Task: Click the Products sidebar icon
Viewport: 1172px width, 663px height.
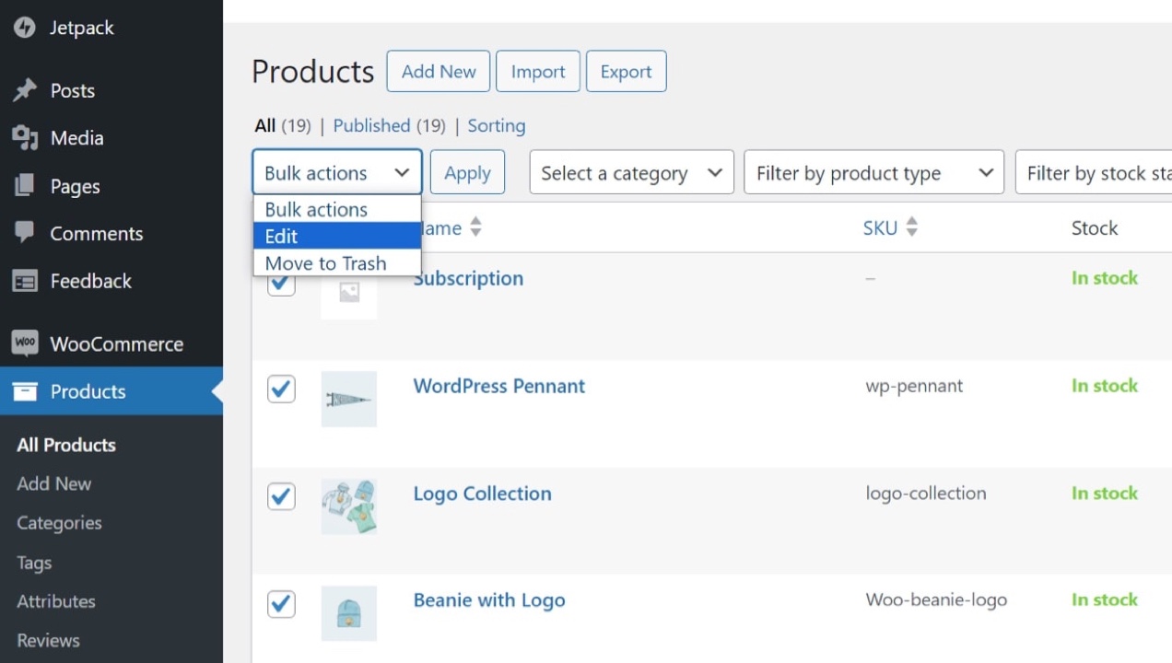Action: pyautogui.click(x=25, y=391)
